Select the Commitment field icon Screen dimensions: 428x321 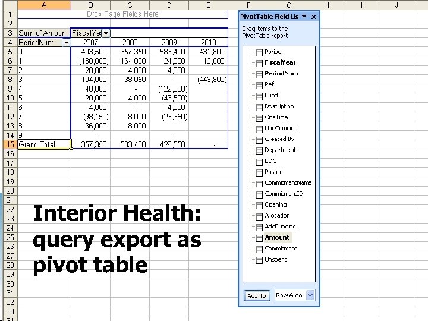(x=259, y=249)
